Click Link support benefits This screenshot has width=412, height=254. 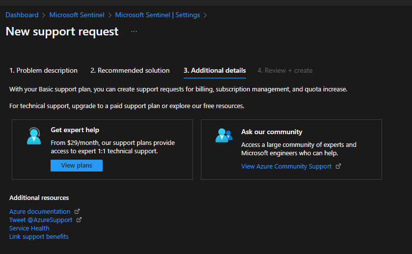click(x=39, y=237)
